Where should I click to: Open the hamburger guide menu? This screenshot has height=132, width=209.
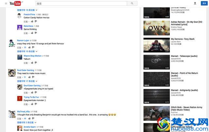click(6, 4)
